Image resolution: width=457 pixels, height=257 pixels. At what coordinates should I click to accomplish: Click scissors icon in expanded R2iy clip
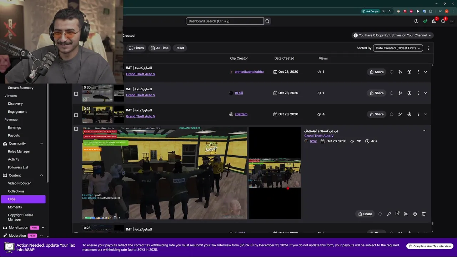pos(406,214)
